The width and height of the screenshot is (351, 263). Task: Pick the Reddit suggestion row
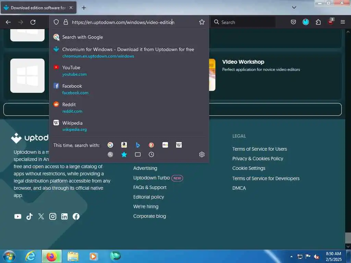(129, 108)
